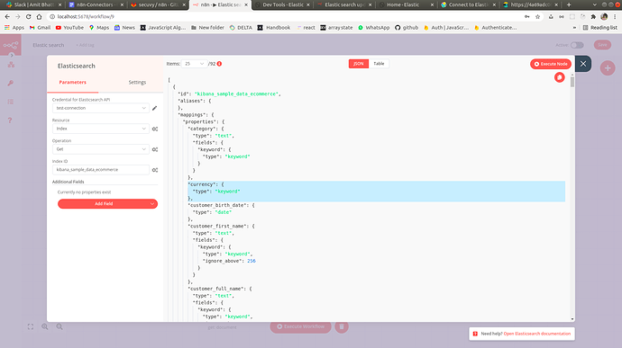The height and width of the screenshot is (348, 622).
Task: Click the red trash delete button
Action: [342, 326]
